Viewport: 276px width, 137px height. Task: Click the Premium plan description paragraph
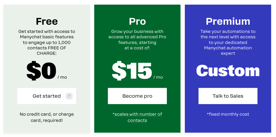228,42
